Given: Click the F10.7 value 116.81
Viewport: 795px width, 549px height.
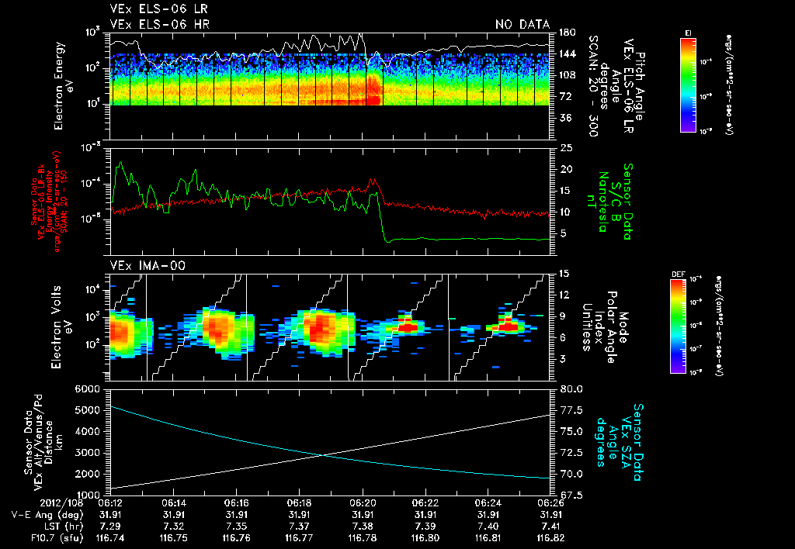Looking at the screenshot, I should pyautogui.click(x=488, y=538).
